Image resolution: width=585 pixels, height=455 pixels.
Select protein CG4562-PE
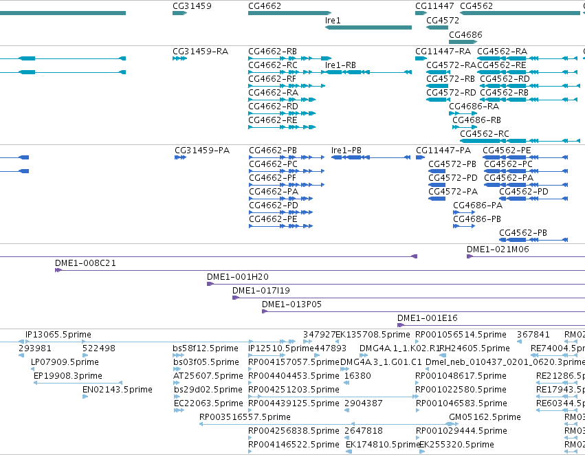507,151
